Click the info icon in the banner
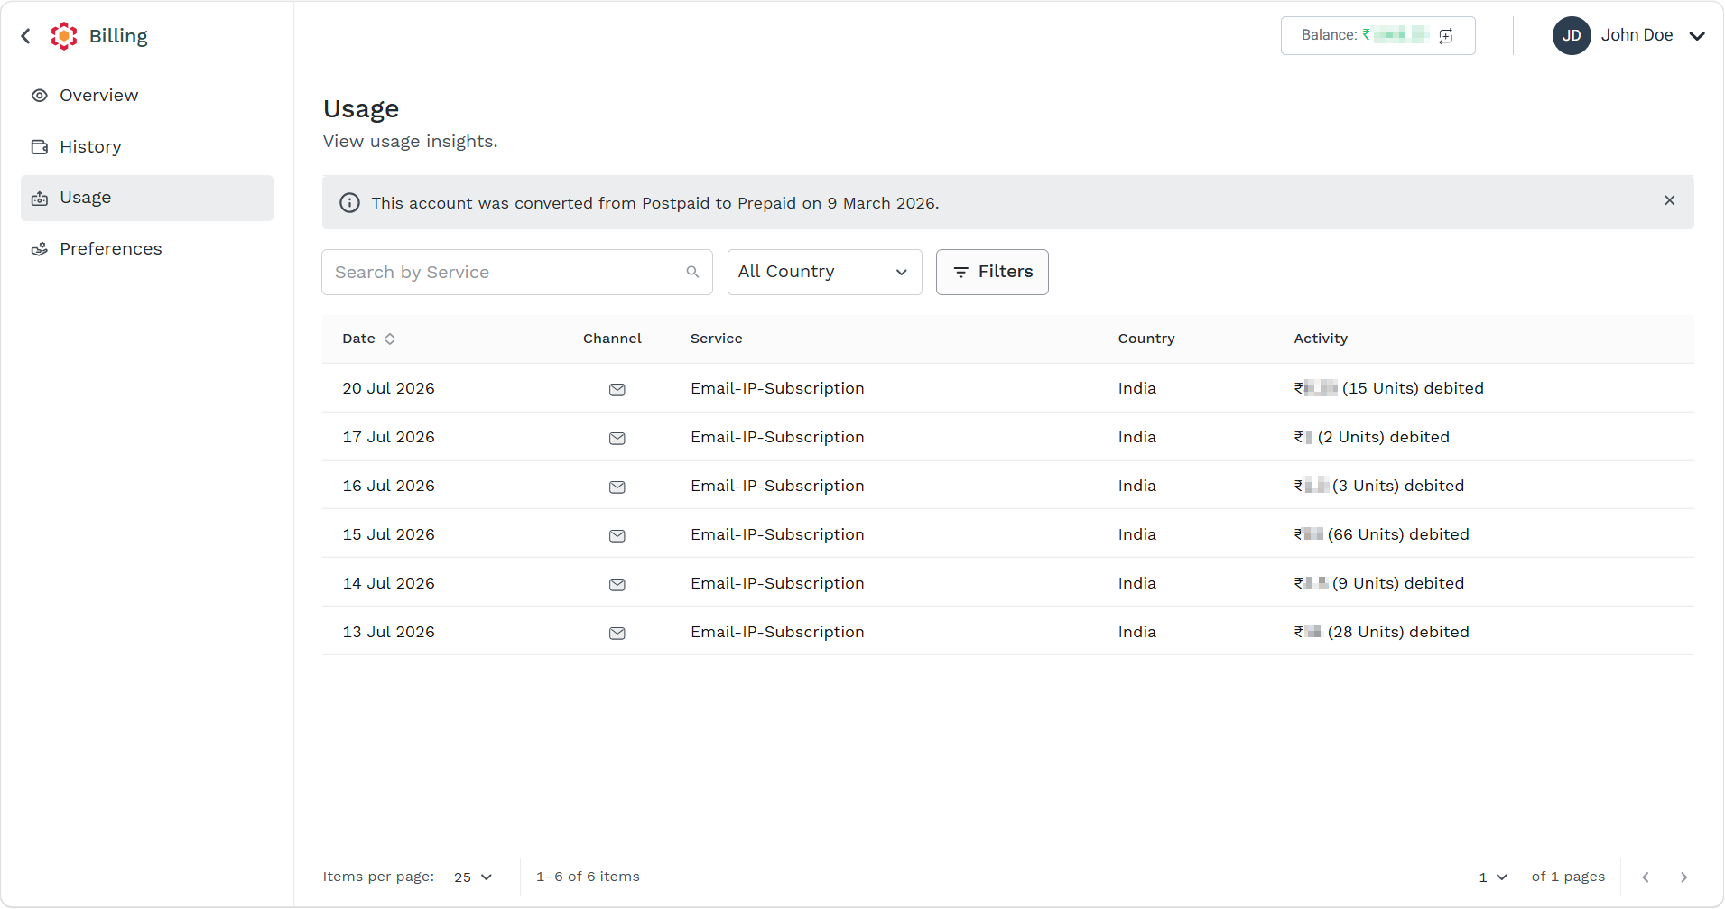The image size is (1725, 909). click(x=349, y=203)
